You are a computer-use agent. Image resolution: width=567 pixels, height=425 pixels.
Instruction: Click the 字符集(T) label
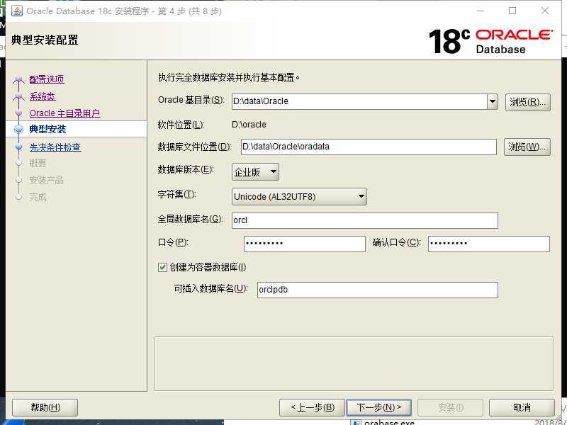[176, 194]
